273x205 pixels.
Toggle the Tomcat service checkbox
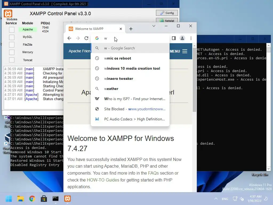coord(12,60)
